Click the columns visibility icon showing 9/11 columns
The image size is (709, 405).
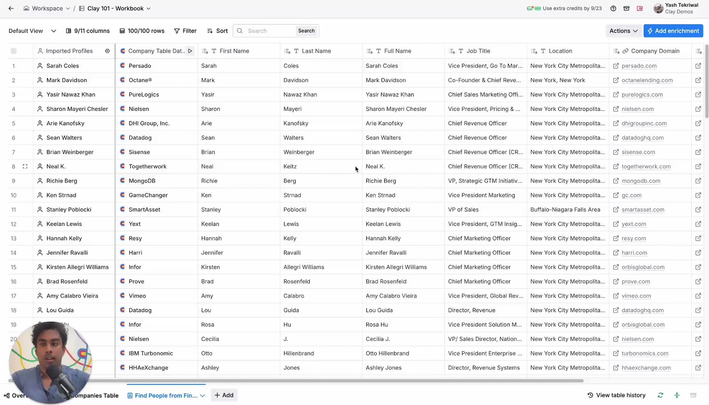coord(87,31)
